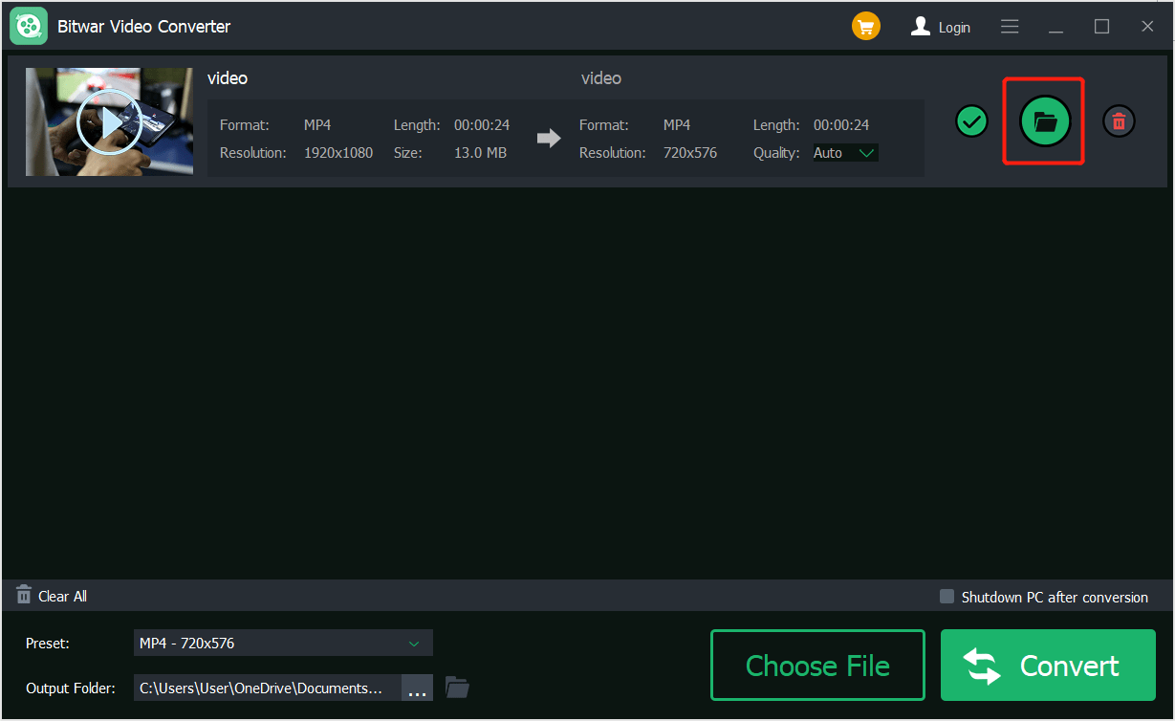Click output resolution value 720x576
The image size is (1175, 721).
[x=690, y=153]
